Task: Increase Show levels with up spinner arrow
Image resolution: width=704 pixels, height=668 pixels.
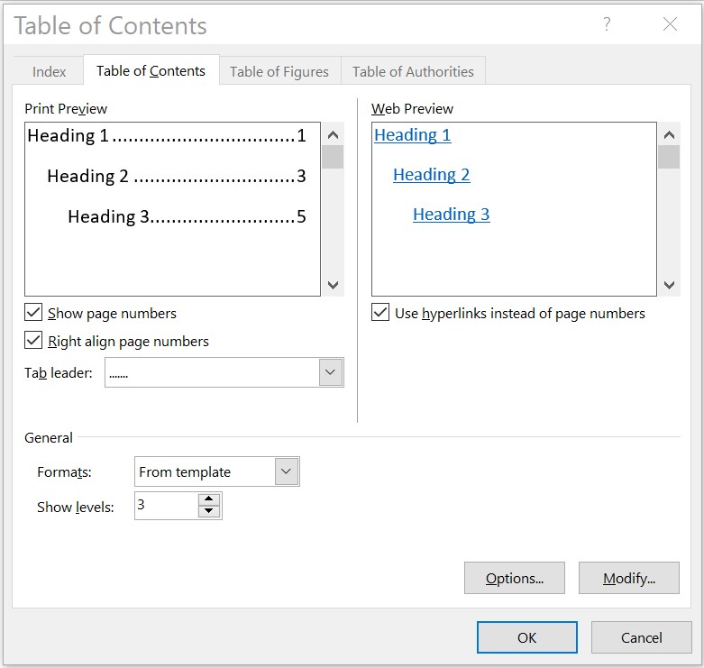Action: (x=209, y=499)
